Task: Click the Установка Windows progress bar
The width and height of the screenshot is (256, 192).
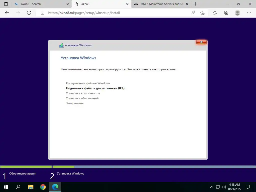Action: pos(154,167)
